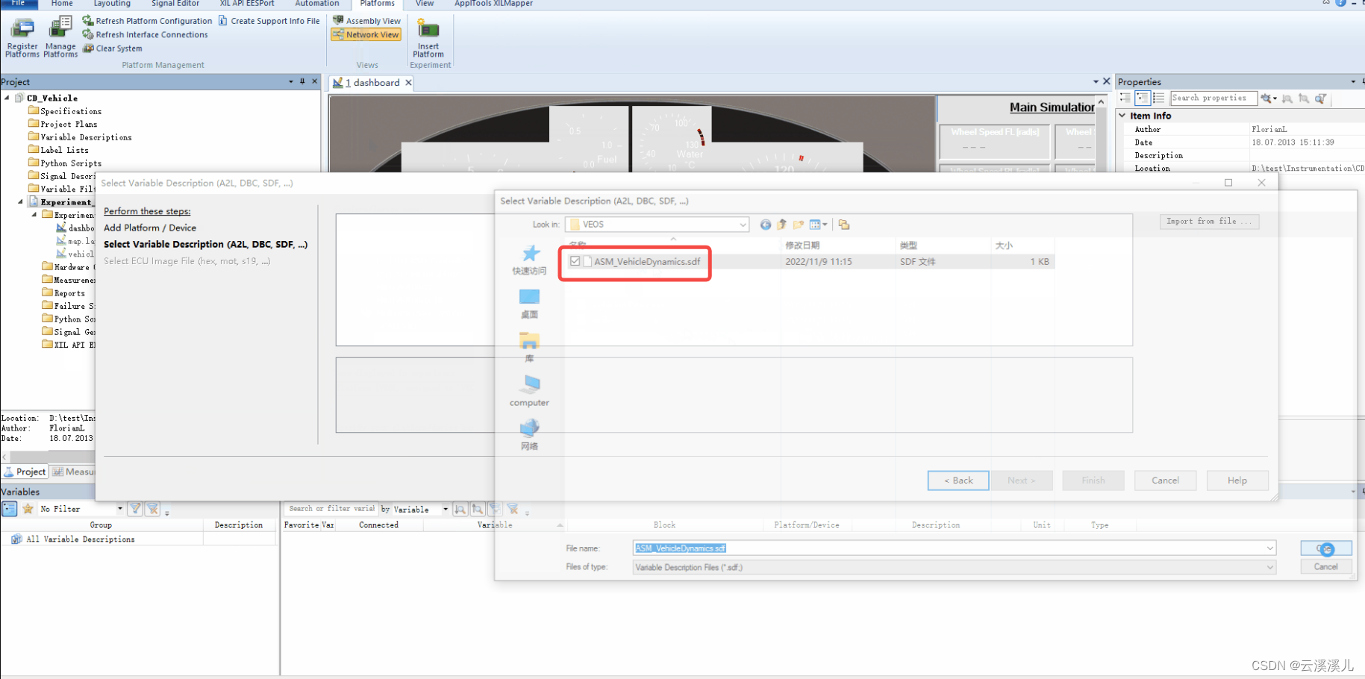
Task: Collapse the CD_Vehicle tree node
Action: (x=7, y=98)
